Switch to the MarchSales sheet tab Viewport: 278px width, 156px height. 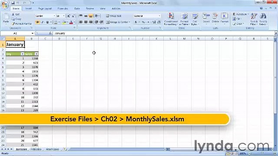point(53,149)
